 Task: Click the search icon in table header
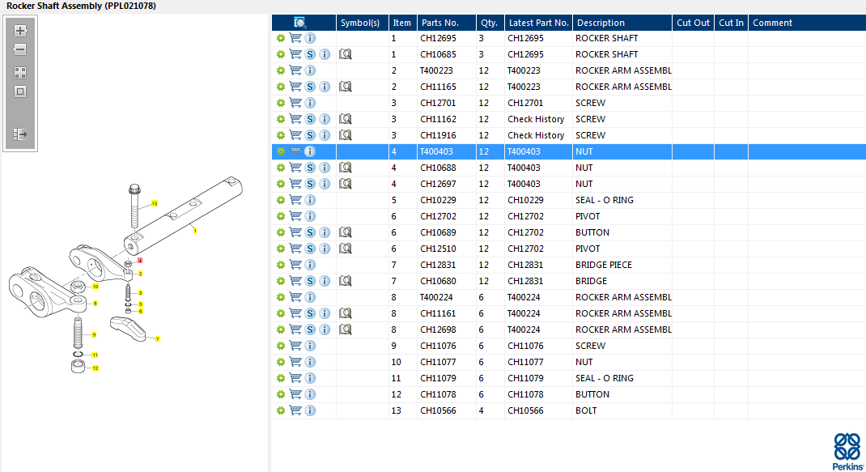click(300, 23)
